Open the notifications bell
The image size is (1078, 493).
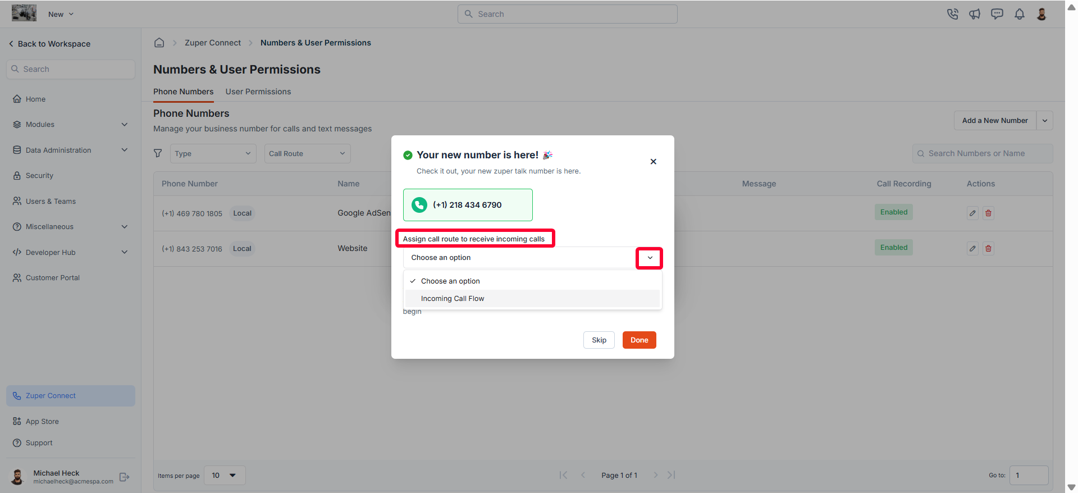pos(1020,14)
